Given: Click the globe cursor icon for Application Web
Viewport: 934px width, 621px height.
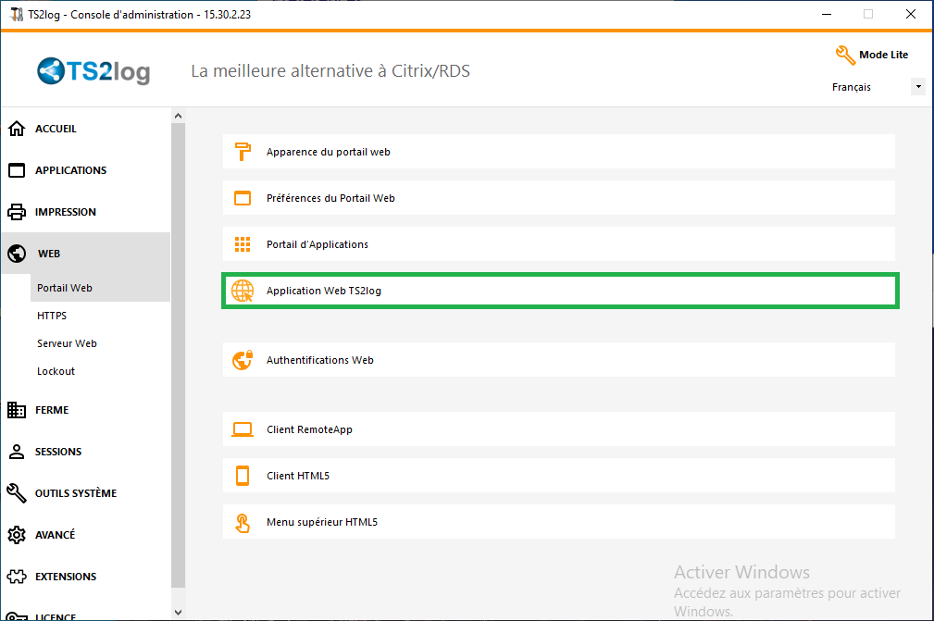Looking at the screenshot, I should pos(243,292).
